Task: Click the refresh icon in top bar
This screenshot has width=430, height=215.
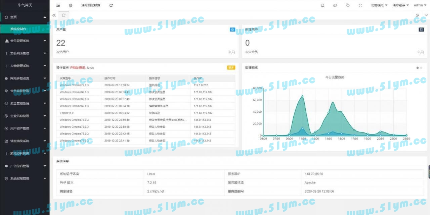Action: pyautogui.click(x=111, y=5)
